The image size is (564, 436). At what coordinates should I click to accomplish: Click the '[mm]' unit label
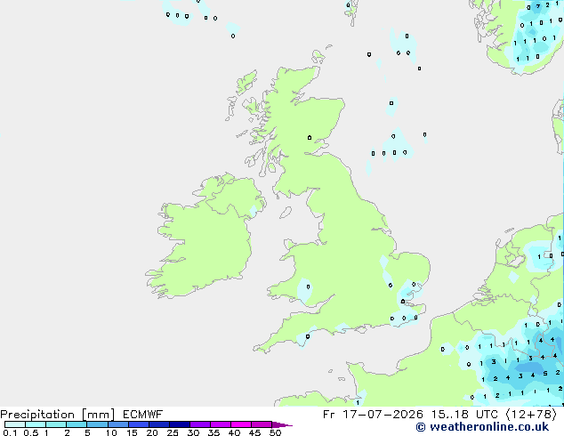pos(98,415)
